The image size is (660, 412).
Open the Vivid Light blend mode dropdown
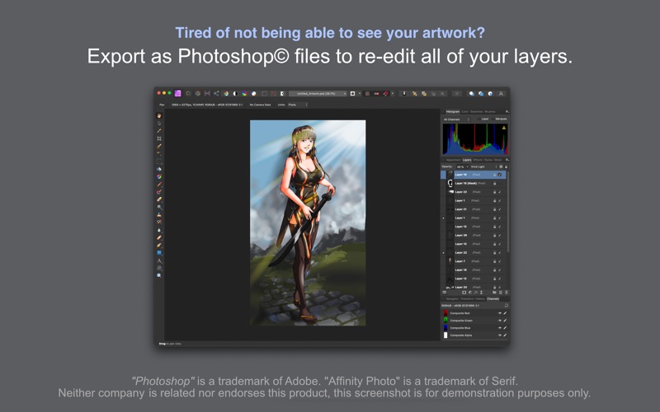[483, 167]
